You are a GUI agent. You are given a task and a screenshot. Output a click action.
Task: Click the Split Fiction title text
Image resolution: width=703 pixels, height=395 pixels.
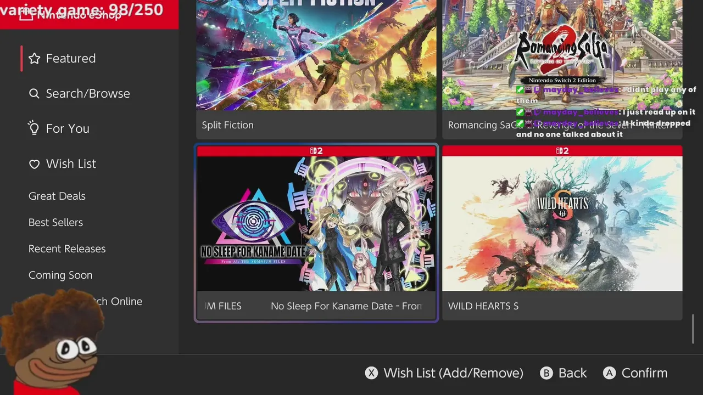coord(227,125)
